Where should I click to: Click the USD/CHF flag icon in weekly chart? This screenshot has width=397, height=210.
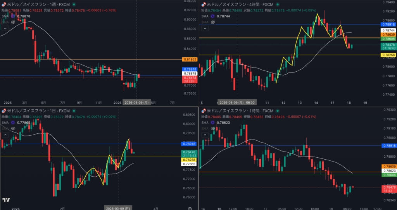pyautogui.click(x=4, y=4)
